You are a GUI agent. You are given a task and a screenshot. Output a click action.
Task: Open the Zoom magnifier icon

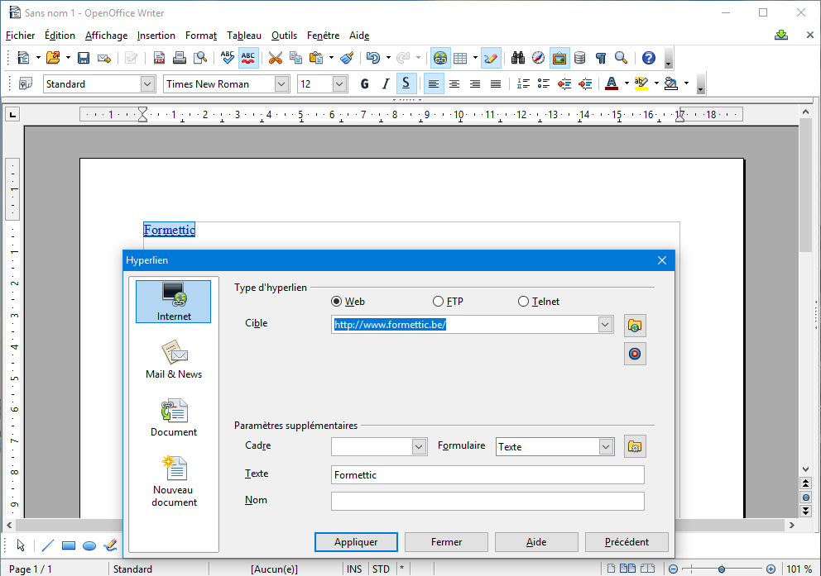(x=621, y=58)
